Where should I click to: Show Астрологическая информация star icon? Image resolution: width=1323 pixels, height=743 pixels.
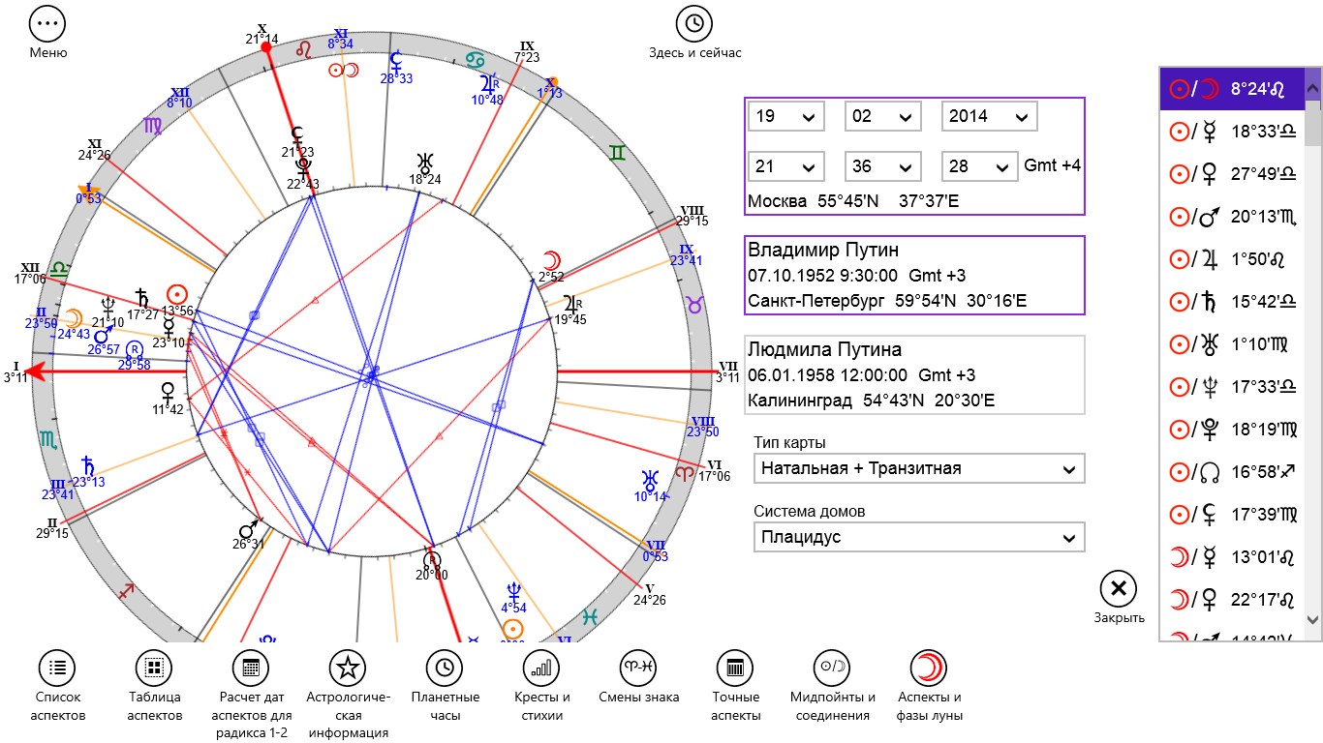(x=348, y=669)
